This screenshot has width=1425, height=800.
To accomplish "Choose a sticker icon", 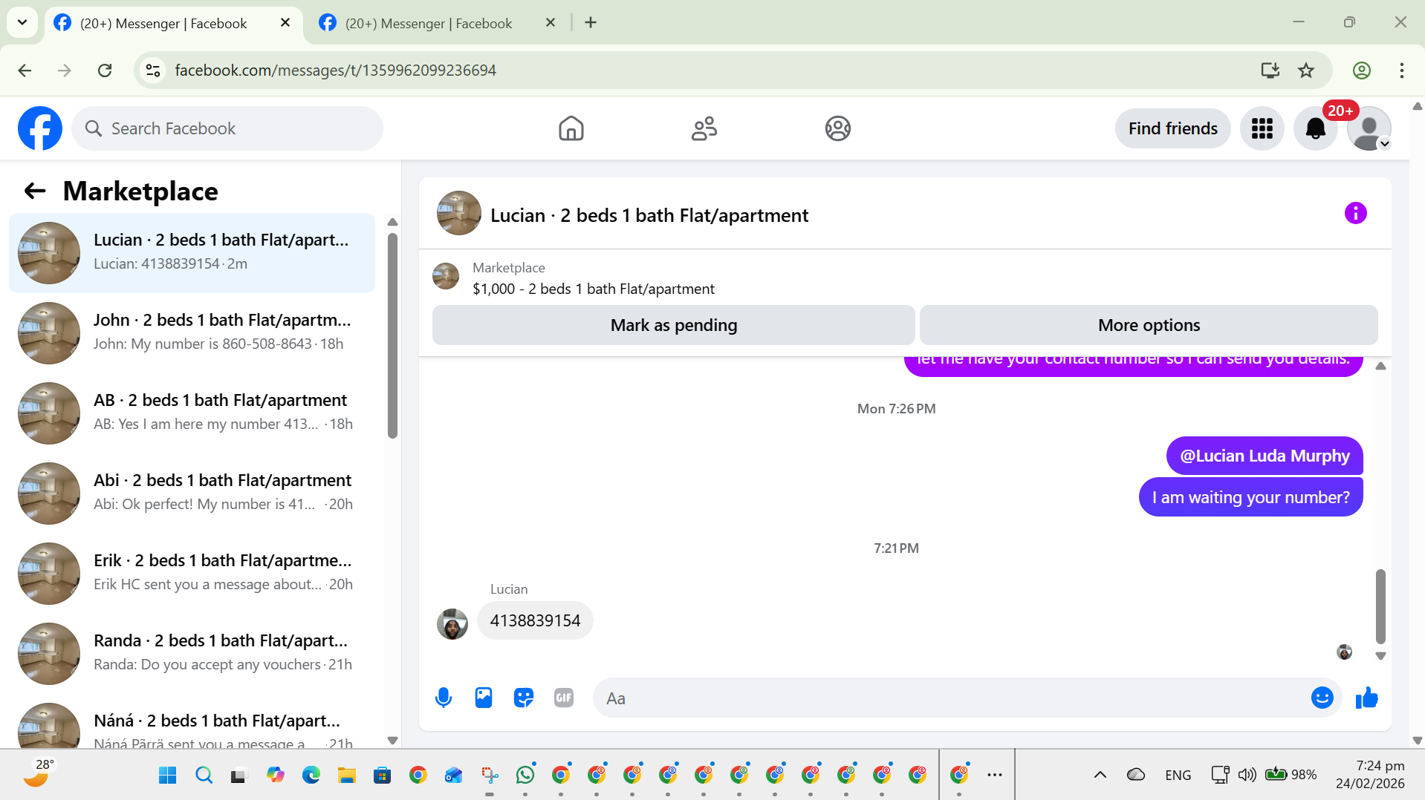I will [x=524, y=698].
